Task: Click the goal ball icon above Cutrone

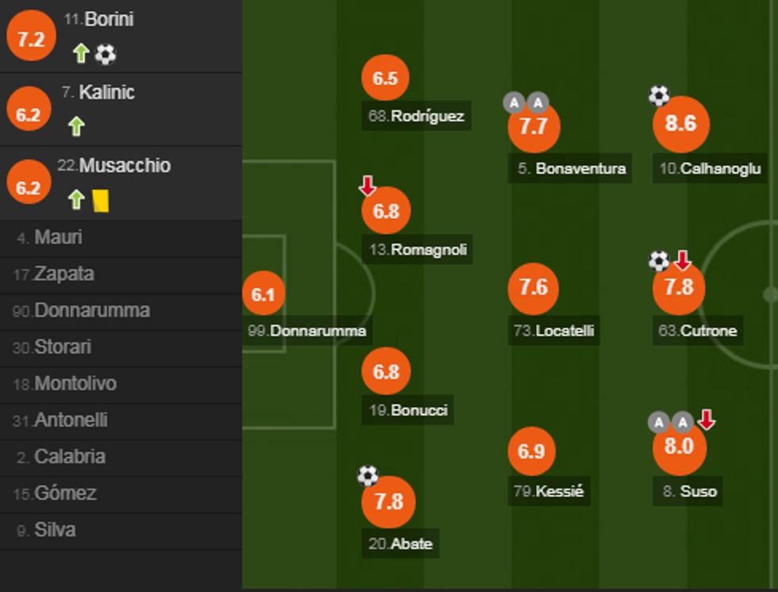Action: [x=659, y=261]
